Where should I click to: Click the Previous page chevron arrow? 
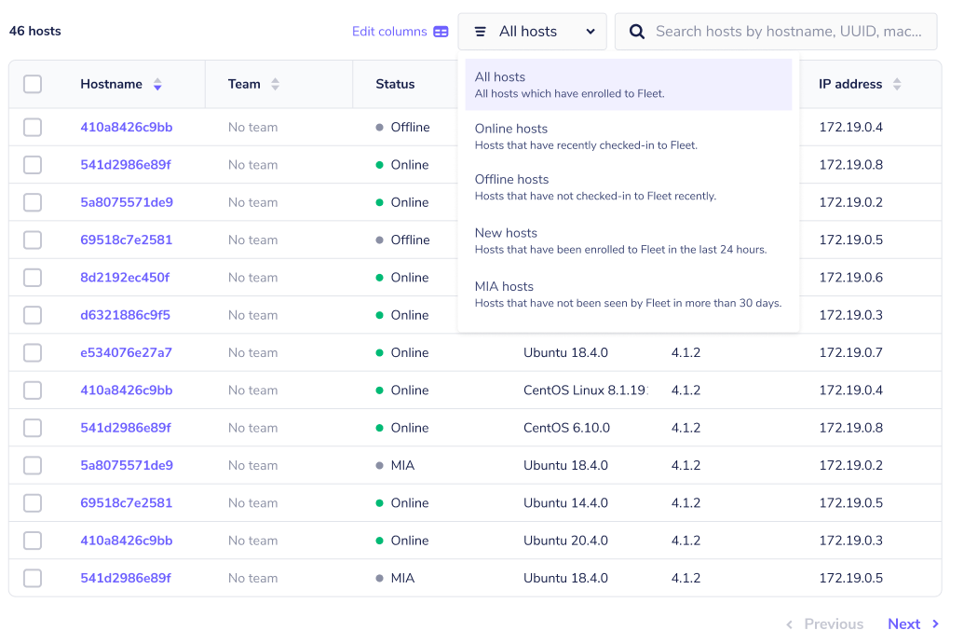790,624
